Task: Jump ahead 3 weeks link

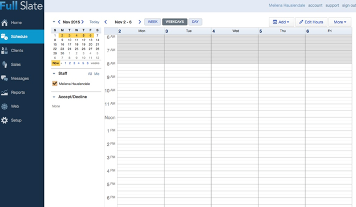Action: click(74, 63)
